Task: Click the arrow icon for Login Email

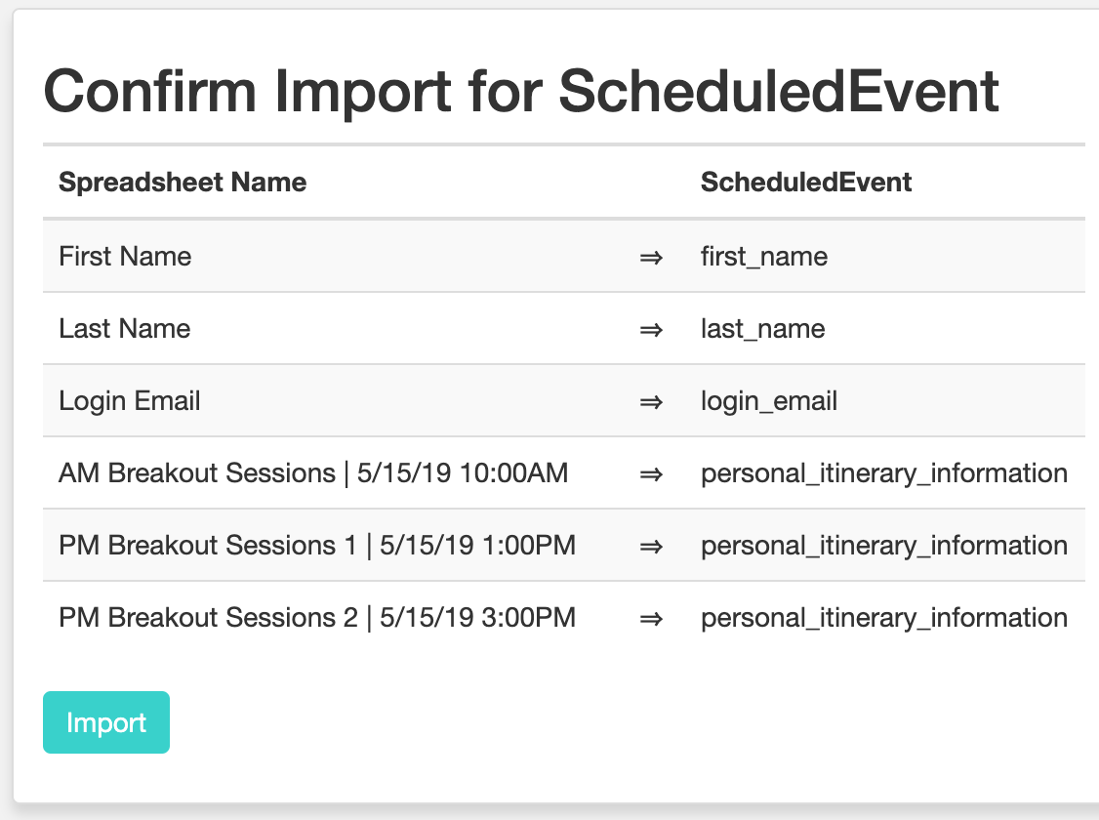Action: pos(652,400)
